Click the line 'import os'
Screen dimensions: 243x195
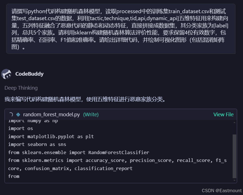tap(20, 129)
